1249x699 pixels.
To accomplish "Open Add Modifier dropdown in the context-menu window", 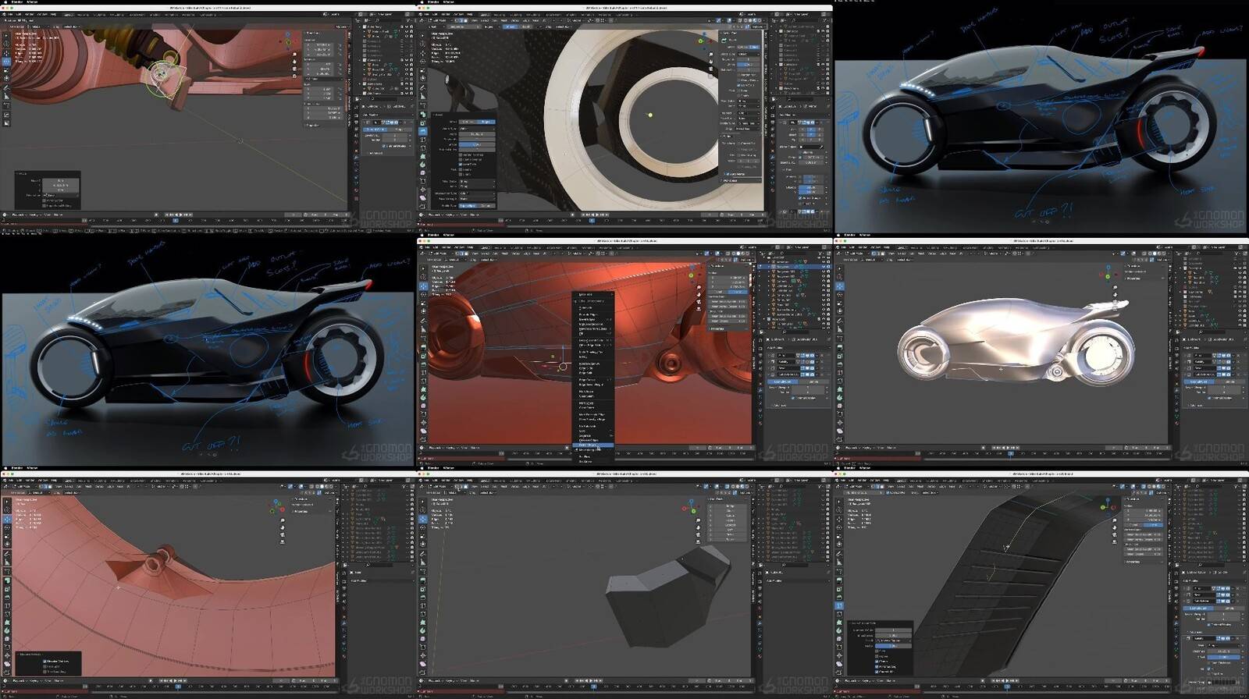I will pyautogui.click(x=798, y=348).
